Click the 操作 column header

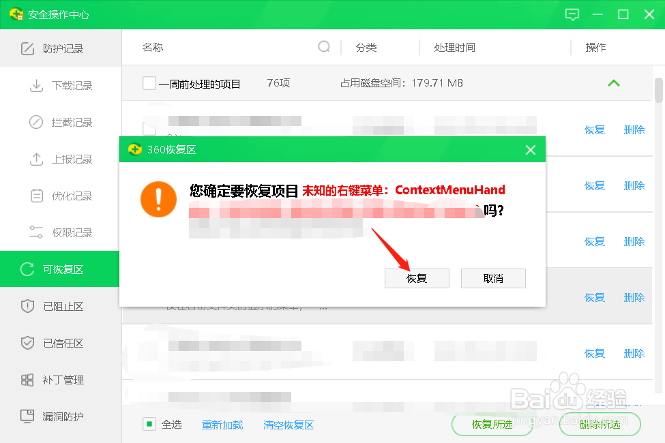[595, 47]
